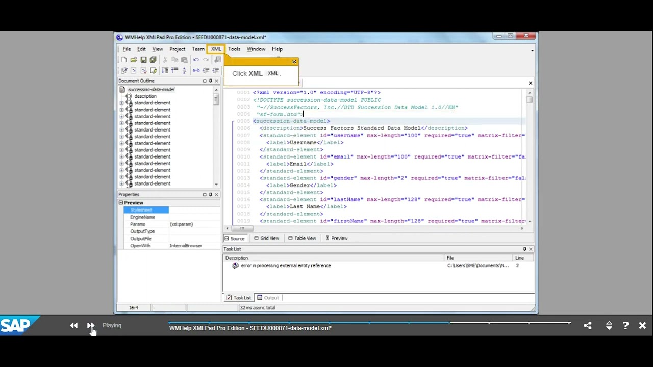This screenshot has width=653, height=367.
Task: Fast-forward the SAP tutorial playback
Action: (x=91, y=325)
